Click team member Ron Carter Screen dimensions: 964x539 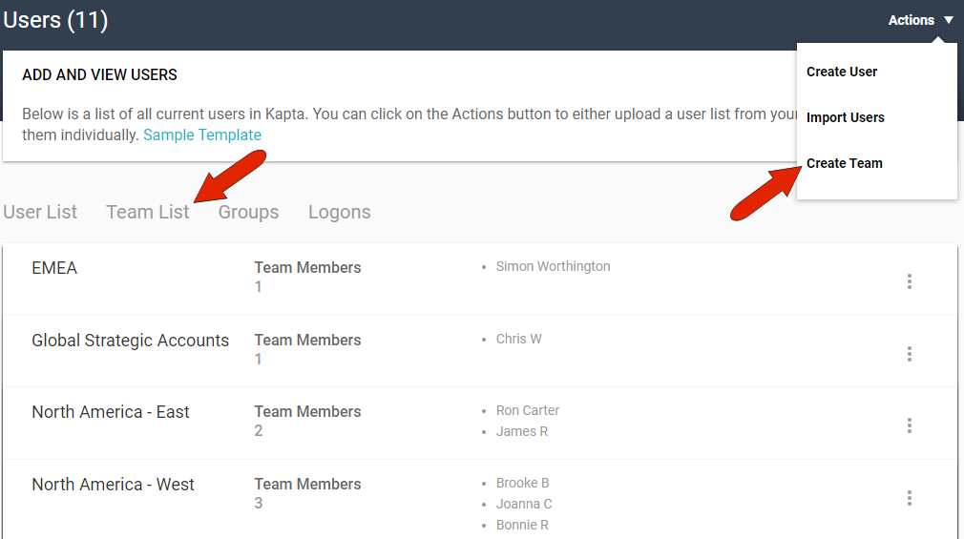click(x=527, y=410)
